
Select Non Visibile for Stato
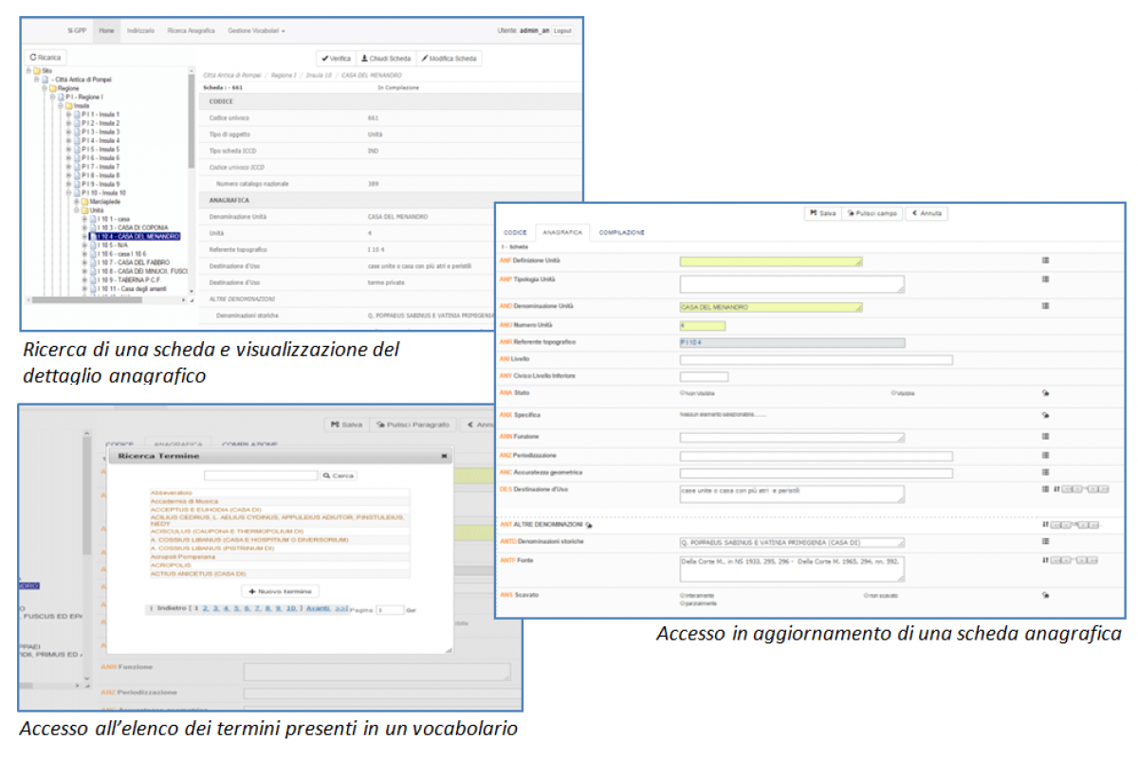coord(682,392)
